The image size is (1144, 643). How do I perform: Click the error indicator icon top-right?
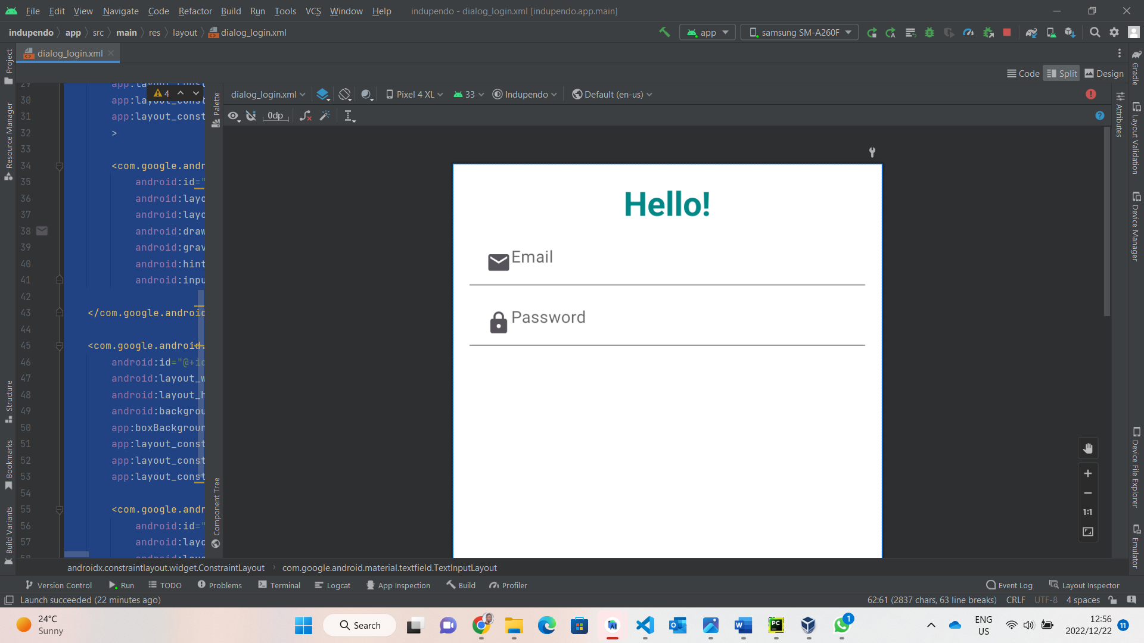(x=1092, y=94)
